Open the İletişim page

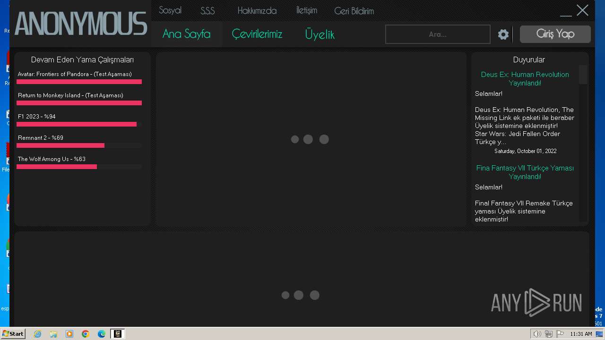coord(307,10)
